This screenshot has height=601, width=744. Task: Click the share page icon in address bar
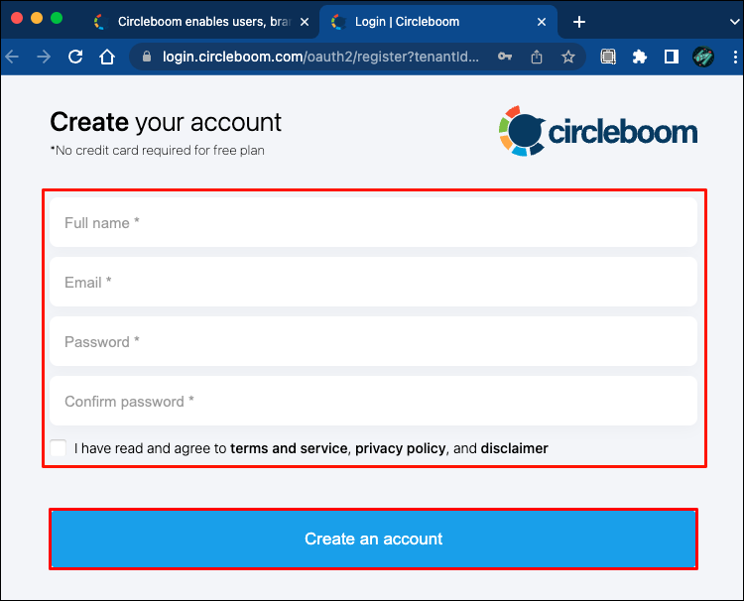point(537,58)
